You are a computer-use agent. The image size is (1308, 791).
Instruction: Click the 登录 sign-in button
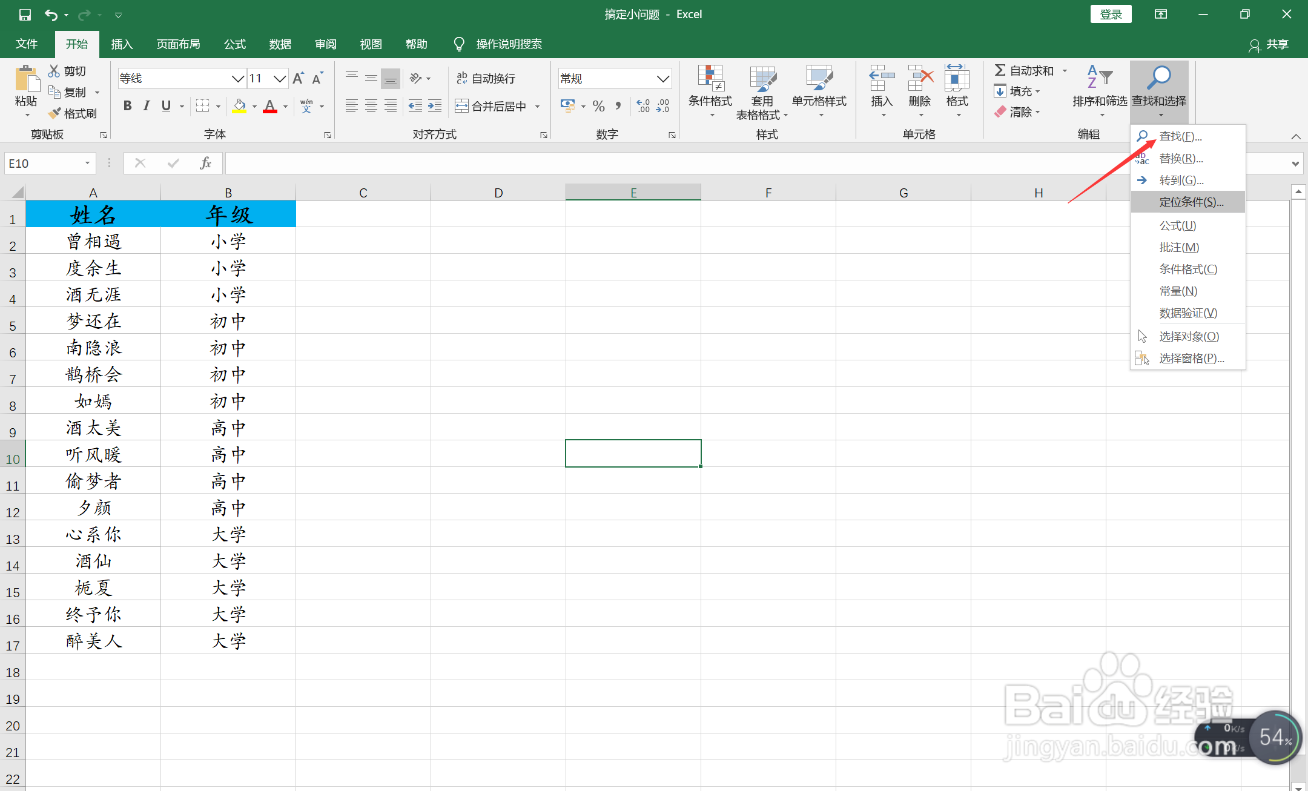(x=1111, y=15)
